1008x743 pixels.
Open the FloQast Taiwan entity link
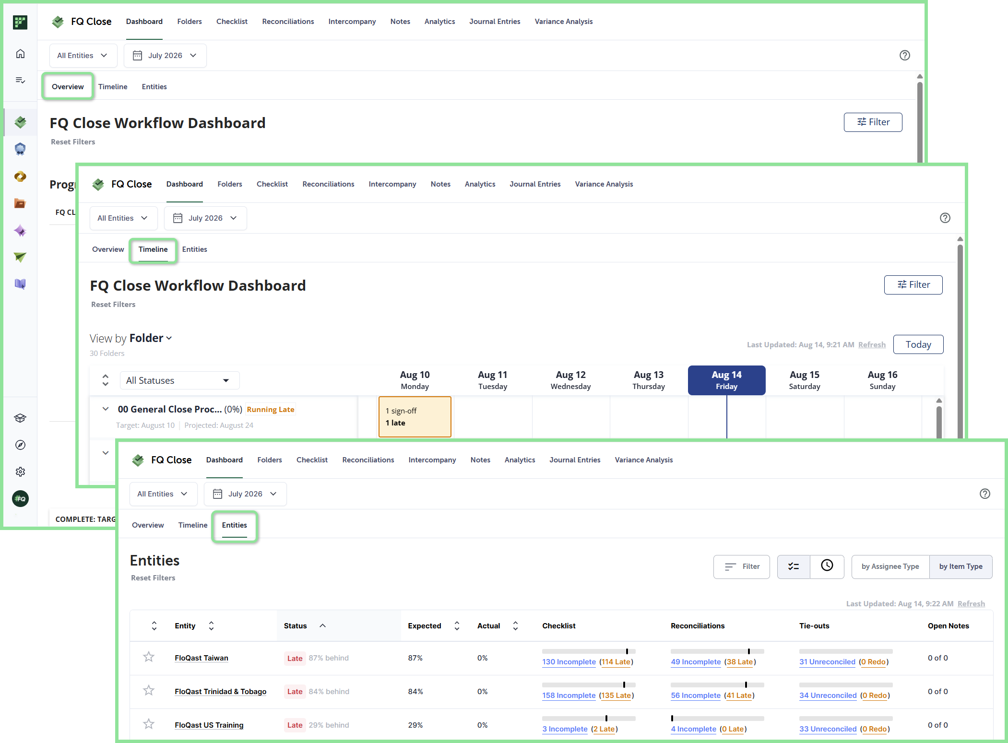(202, 658)
